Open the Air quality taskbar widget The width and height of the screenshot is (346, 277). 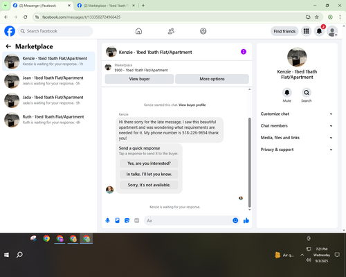pyautogui.click(x=284, y=255)
